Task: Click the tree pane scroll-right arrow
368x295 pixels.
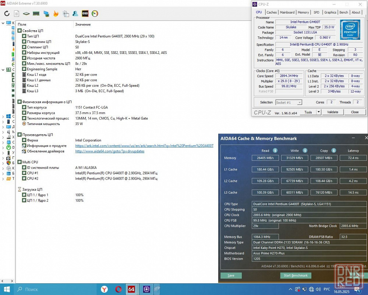Action: [12, 281]
